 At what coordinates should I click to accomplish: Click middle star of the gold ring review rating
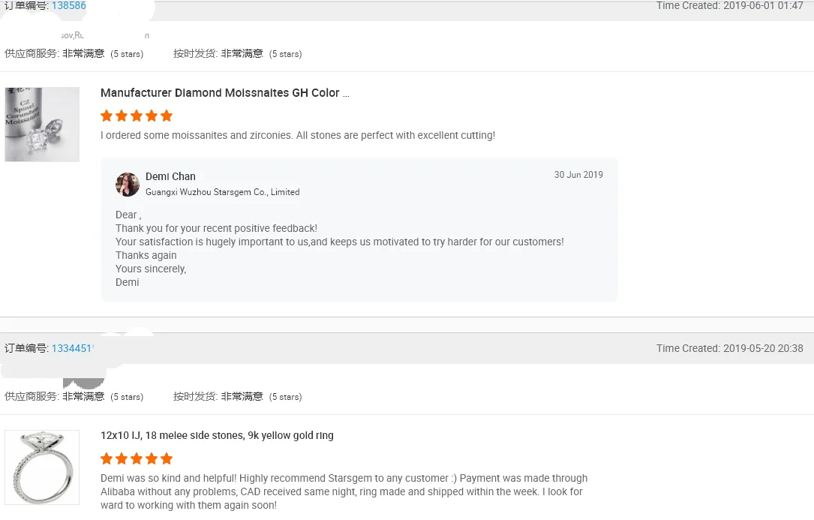pos(137,458)
